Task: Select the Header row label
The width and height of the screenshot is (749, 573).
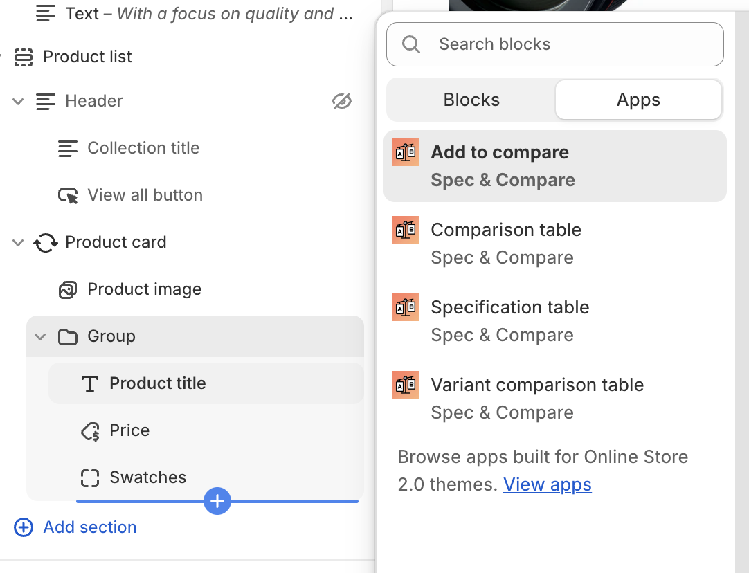Action: coord(94,101)
